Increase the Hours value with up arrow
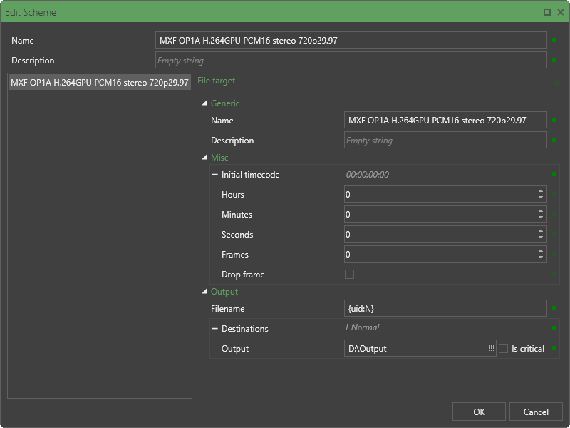570x428 pixels. point(541,190)
